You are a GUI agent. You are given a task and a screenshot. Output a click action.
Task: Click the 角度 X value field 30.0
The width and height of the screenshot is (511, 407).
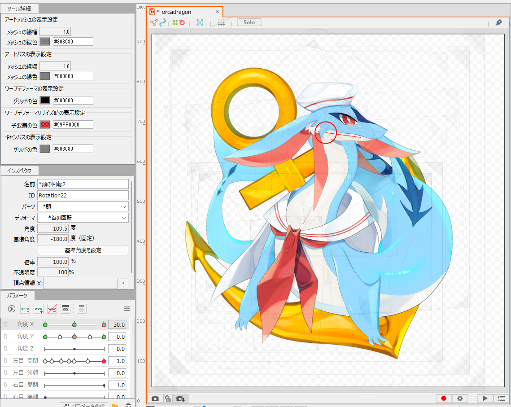coord(117,324)
